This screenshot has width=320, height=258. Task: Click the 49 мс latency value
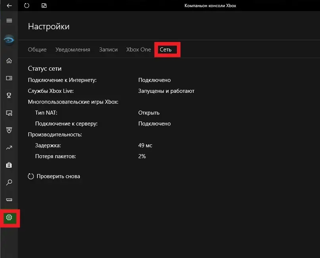(x=145, y=145)
